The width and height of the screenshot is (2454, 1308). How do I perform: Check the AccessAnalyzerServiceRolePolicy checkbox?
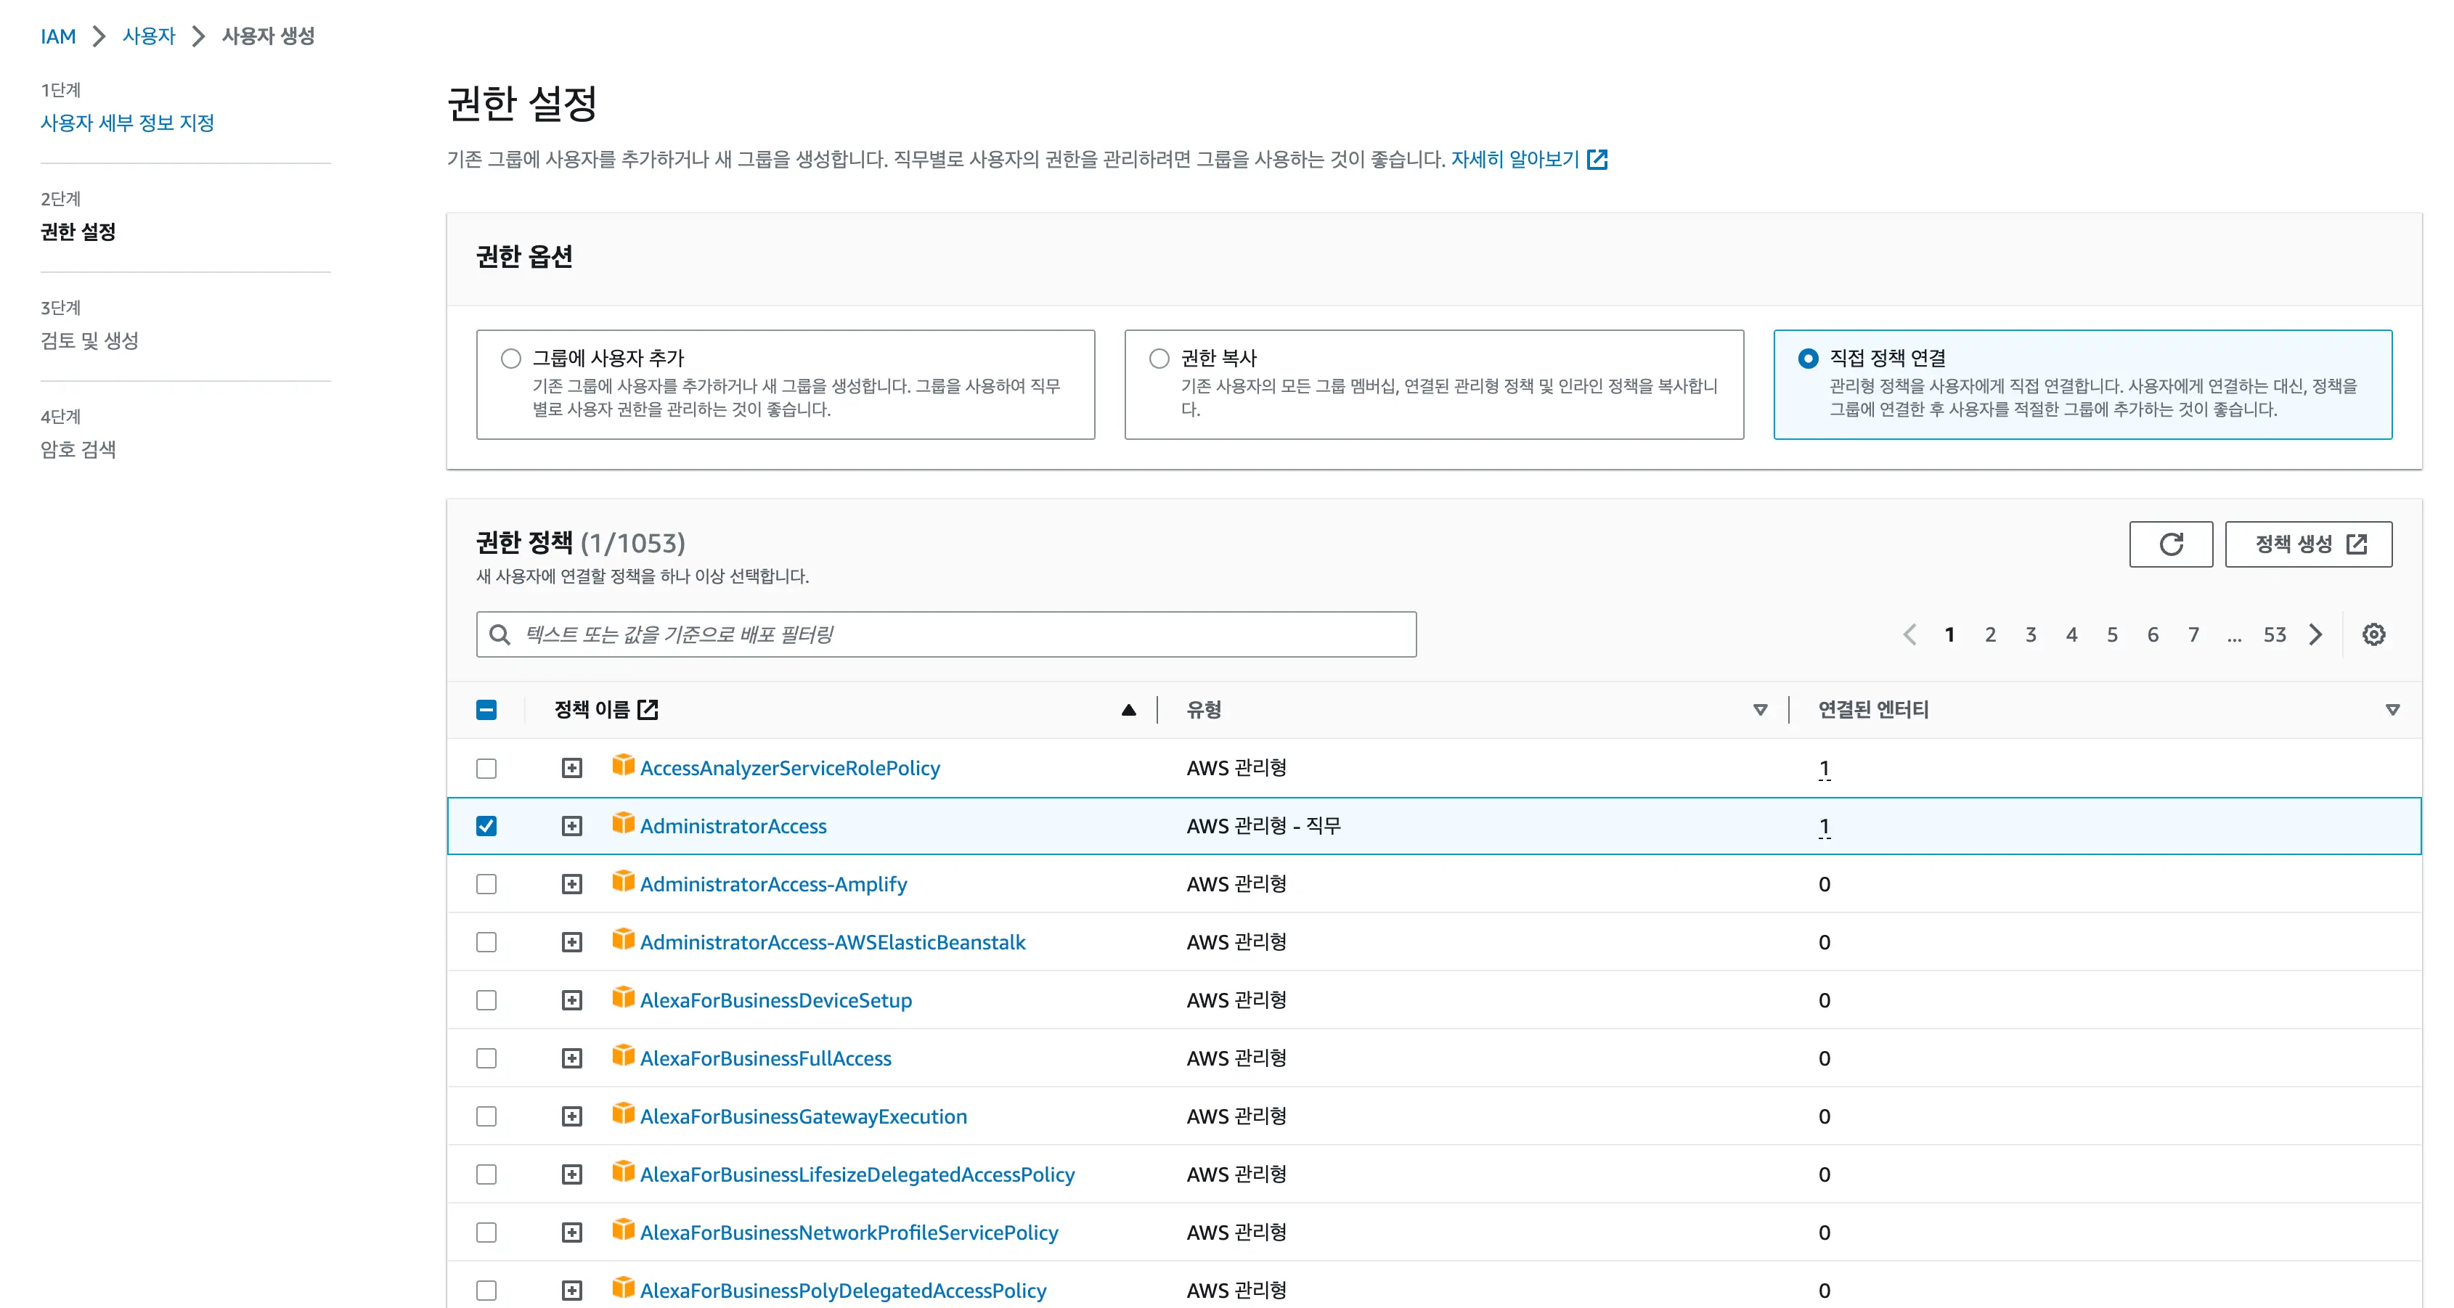(x=486, y=768)
